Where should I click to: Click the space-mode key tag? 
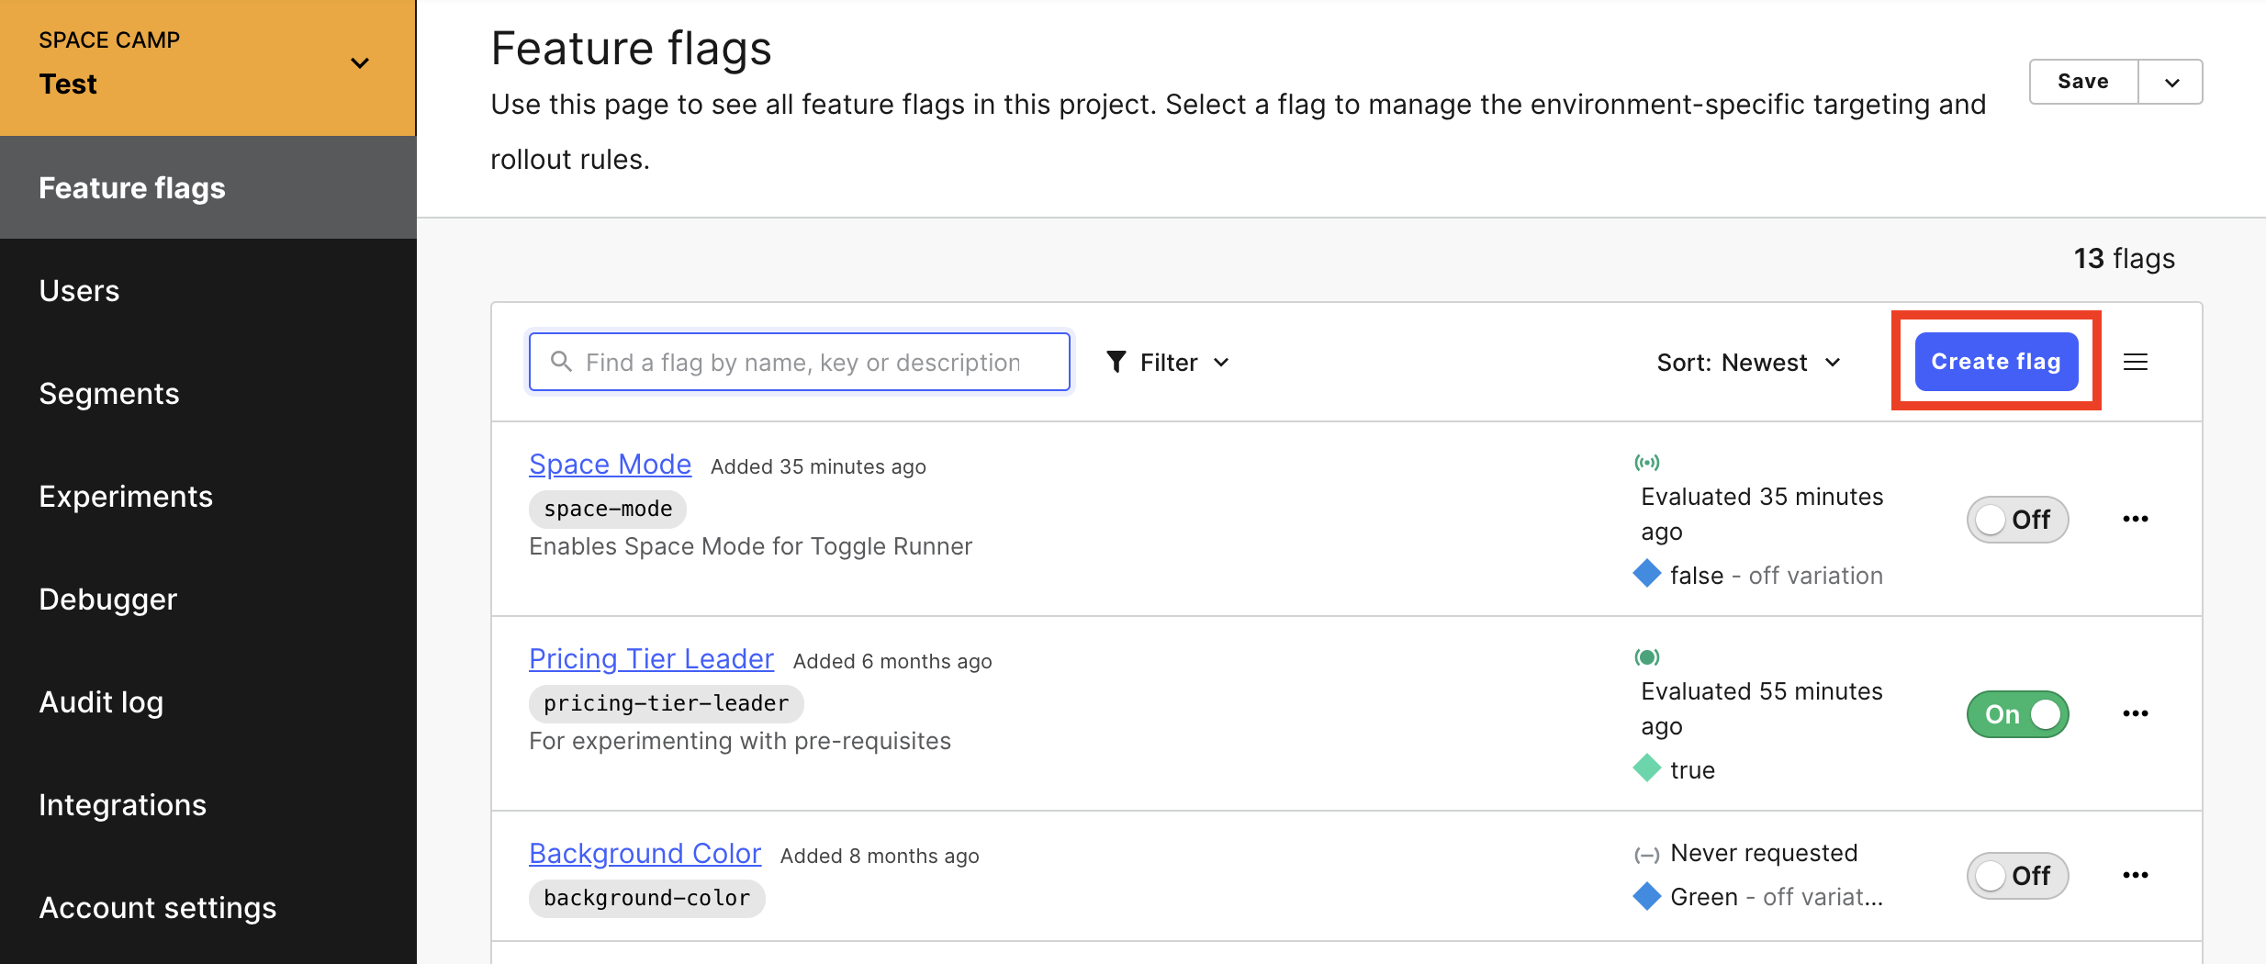(608, 509)
